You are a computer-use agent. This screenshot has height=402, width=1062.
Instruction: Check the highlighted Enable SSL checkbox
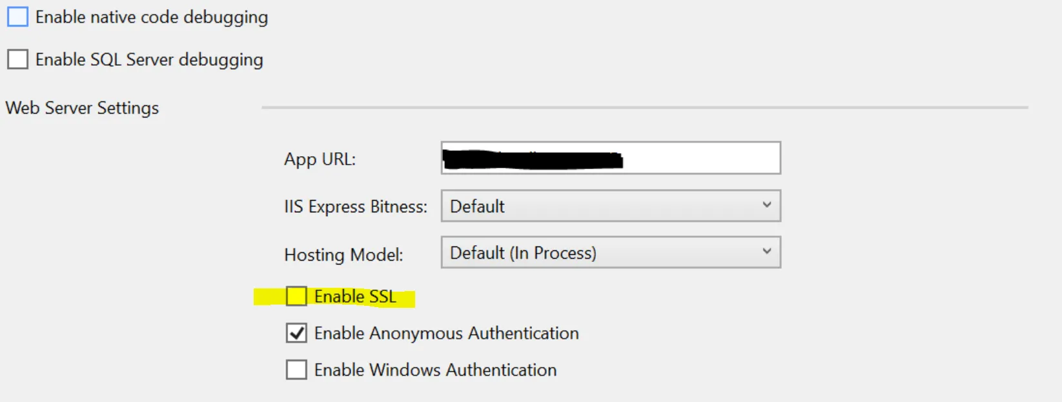coord(296,296)
